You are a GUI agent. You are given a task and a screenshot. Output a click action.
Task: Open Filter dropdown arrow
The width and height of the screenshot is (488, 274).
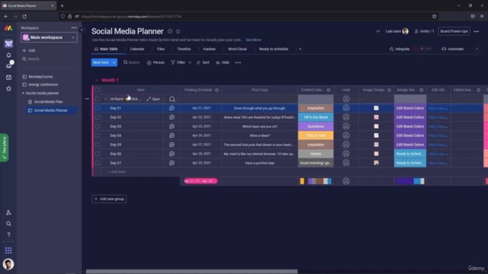[190, 62]
